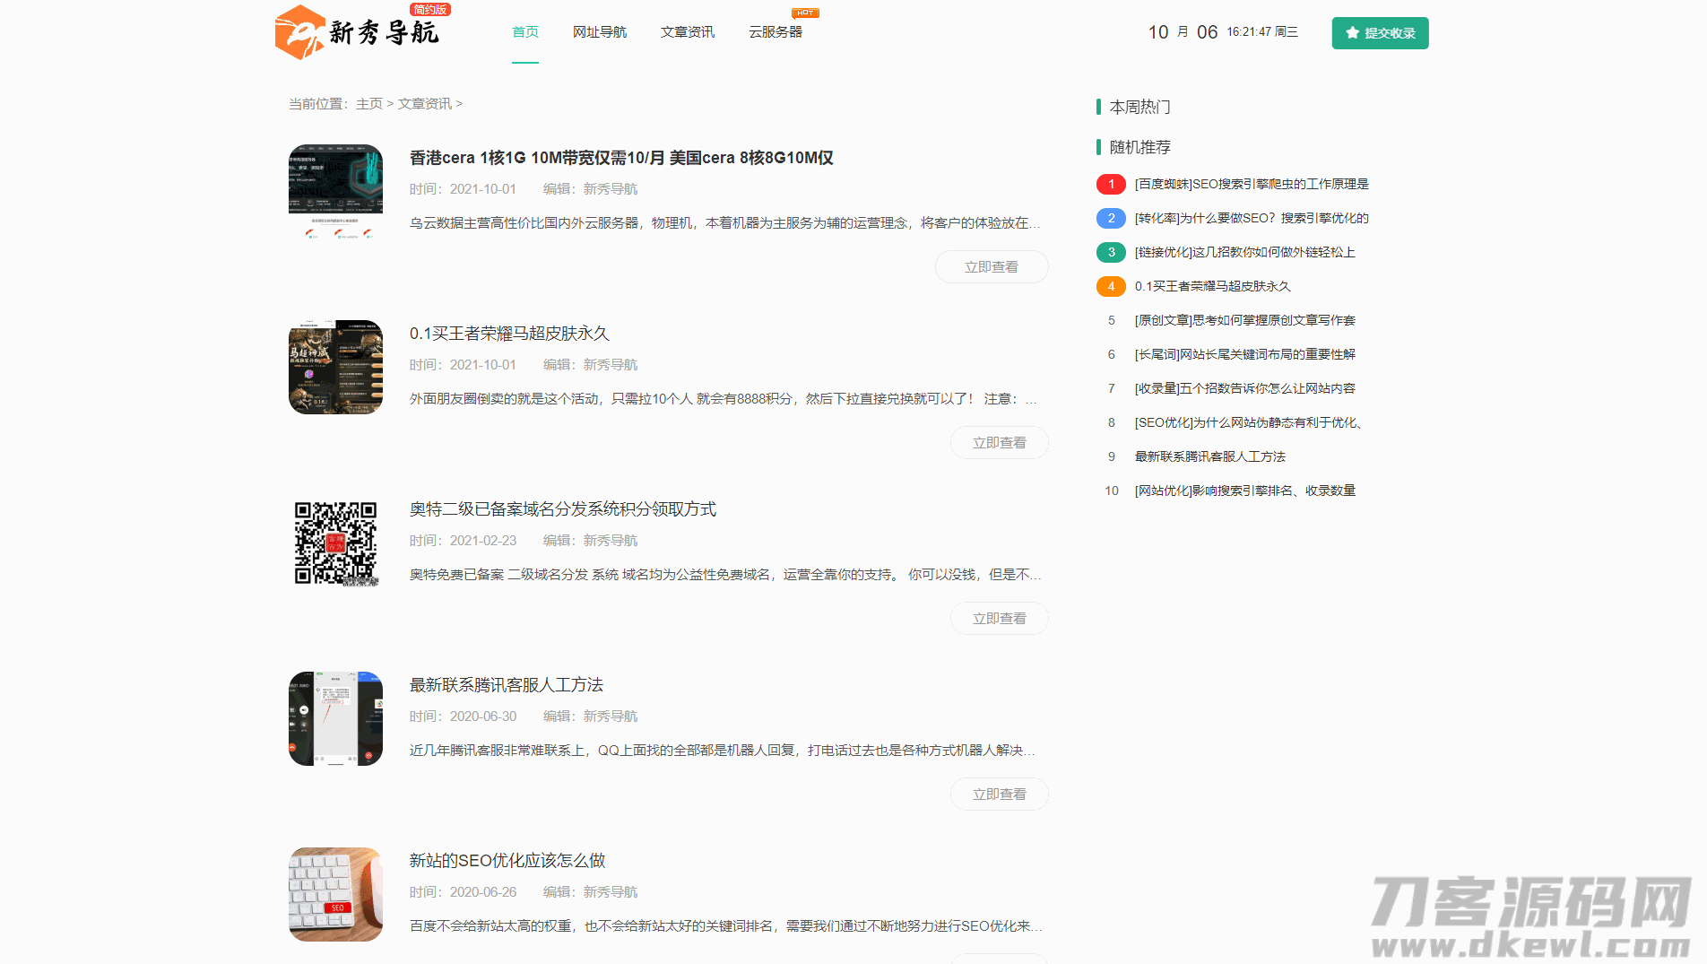Open the QR code thumbnail image
Screen dimensions: 1707x964
pos(335,543)
